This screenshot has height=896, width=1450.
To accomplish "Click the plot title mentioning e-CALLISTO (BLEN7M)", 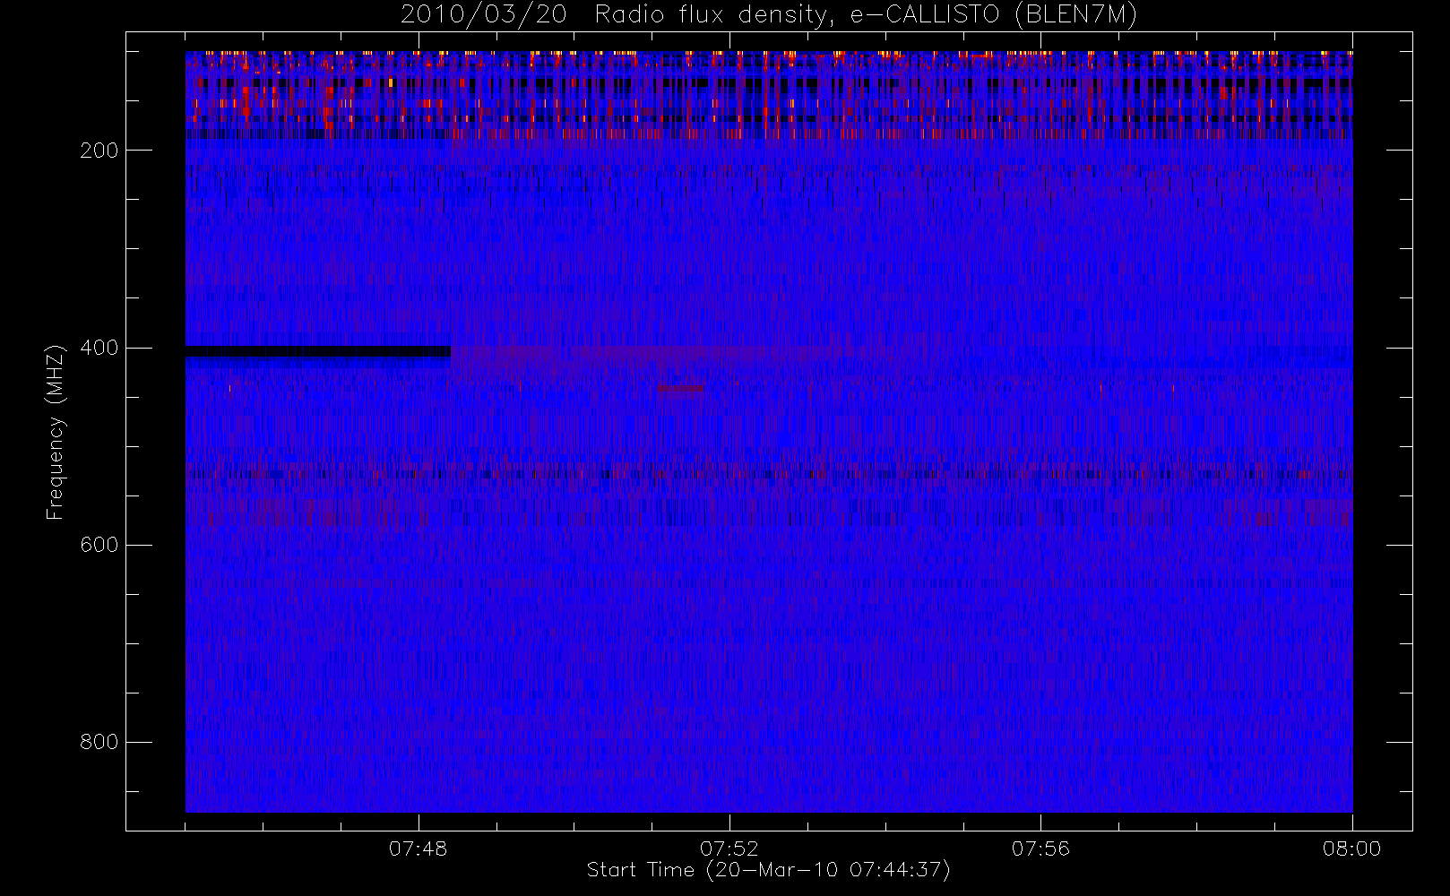I will pyautogui.click(x=768, y=14).
